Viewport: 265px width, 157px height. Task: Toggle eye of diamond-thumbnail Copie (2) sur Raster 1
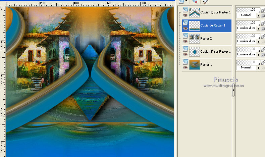tap(185, 54)
